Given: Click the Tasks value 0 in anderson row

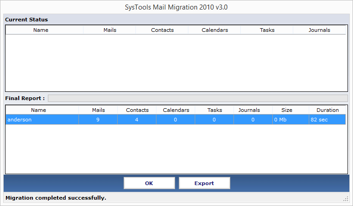Looking at the screenshot, I should tap(214, 120).
